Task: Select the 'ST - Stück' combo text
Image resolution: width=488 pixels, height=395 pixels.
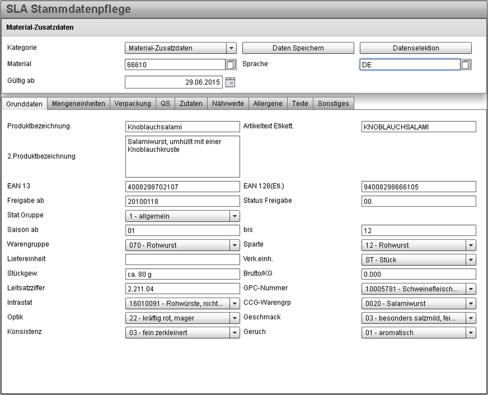Action: [x=381, y=260]
